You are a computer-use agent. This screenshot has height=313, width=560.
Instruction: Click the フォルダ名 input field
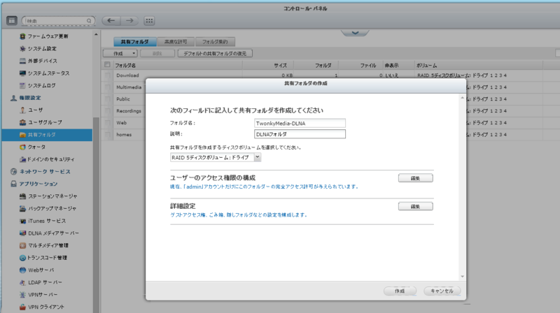coord(300,124)
